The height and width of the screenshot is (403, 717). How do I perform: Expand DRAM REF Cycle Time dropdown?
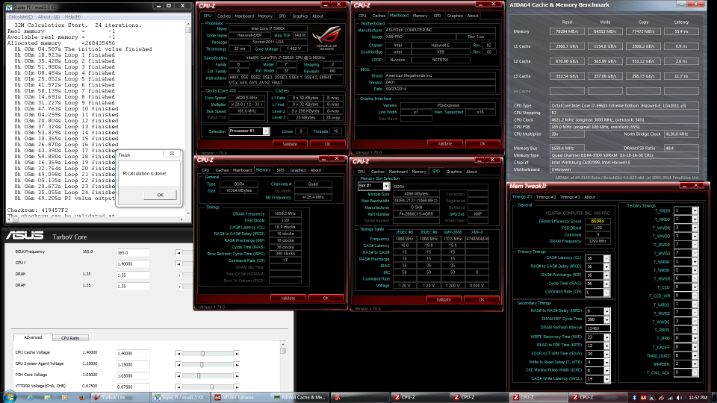pos(606,319)
